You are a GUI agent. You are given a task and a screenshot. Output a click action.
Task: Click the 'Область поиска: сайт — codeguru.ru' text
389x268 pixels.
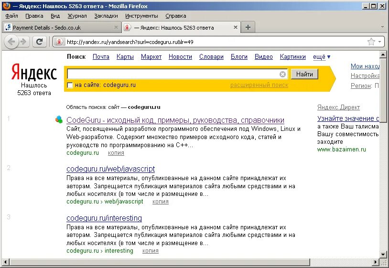[x=113, y=107]
